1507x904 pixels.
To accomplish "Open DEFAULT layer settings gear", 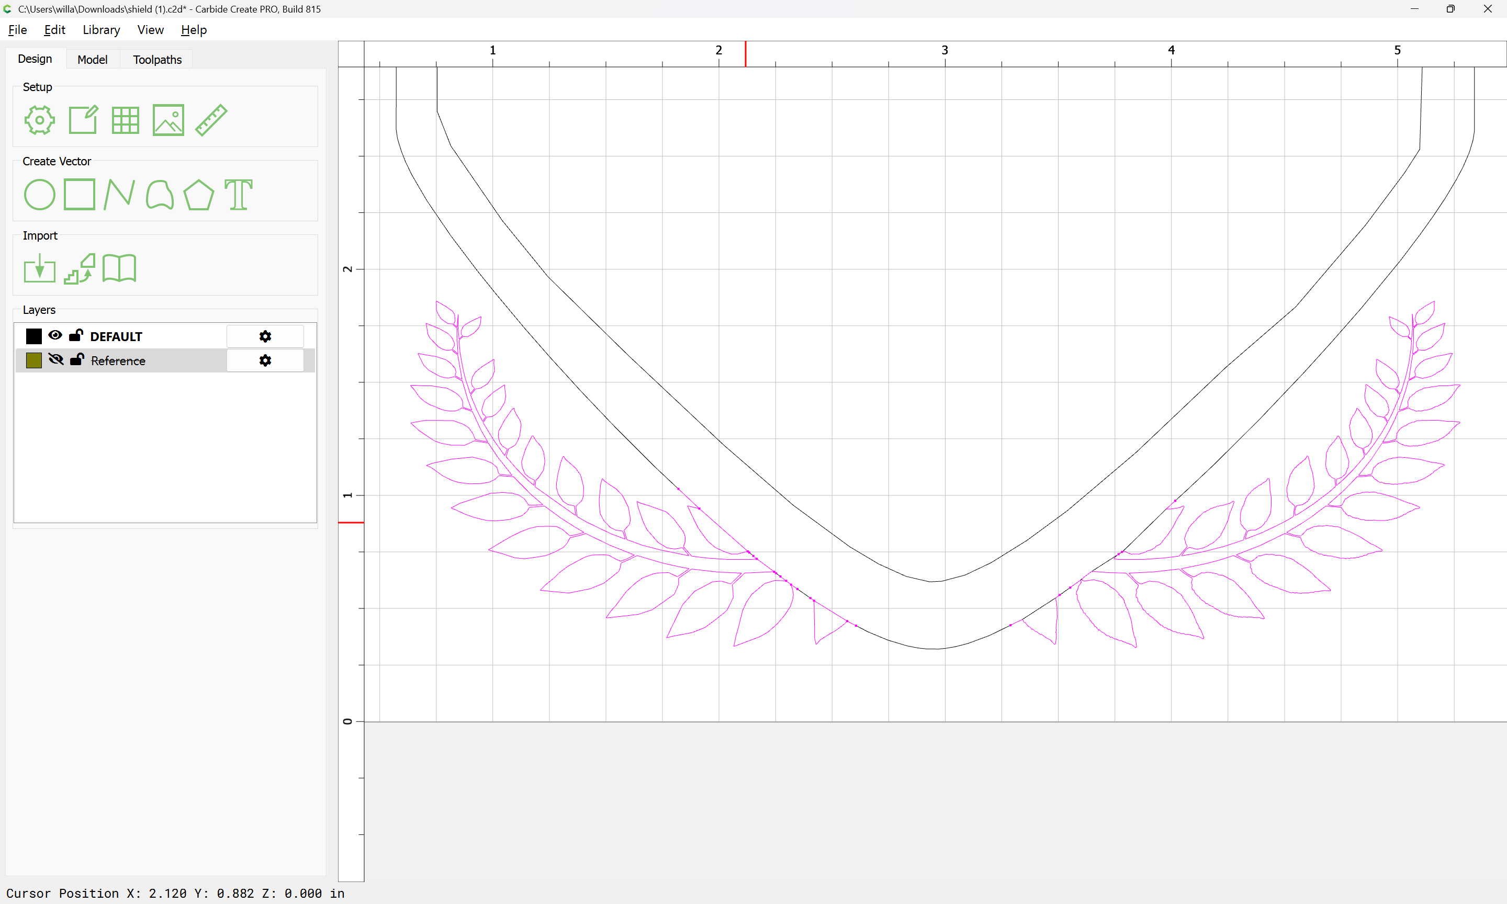I will pos(265,336).
